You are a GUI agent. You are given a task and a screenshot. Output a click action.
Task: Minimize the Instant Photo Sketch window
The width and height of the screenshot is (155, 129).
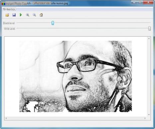click(134, 2)
